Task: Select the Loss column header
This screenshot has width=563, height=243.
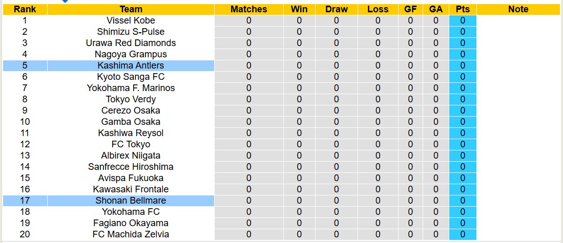Action: click(378, 9)
